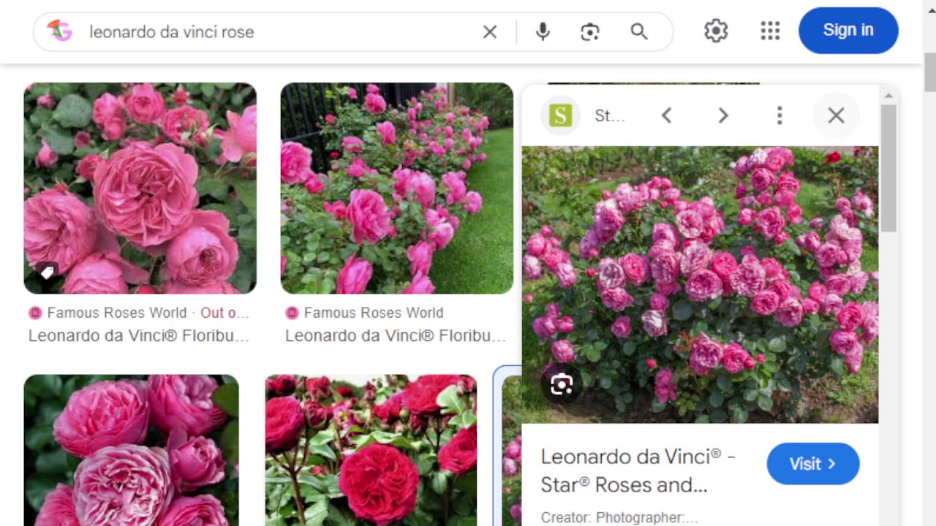The width and height of the screenshot is (936, 526).
Task: Click 'Out o…' stock label under first image
Action: pos(224,313)
